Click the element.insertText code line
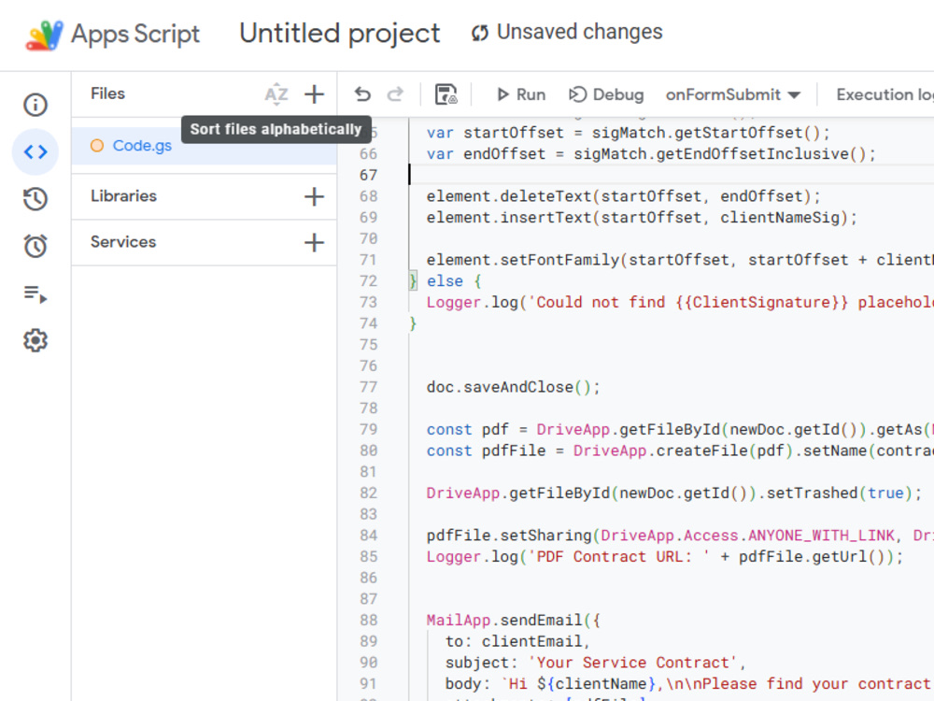Viewport: 934px width, 701px height. (642, 218)
